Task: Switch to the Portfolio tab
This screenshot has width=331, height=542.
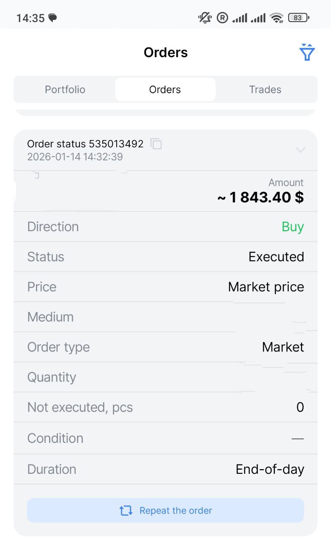Action: 65,90
